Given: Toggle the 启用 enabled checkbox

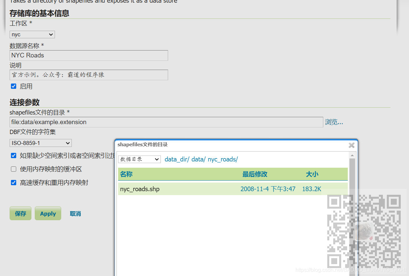Looking at the screenshot, I should click(x=14, y=86).
